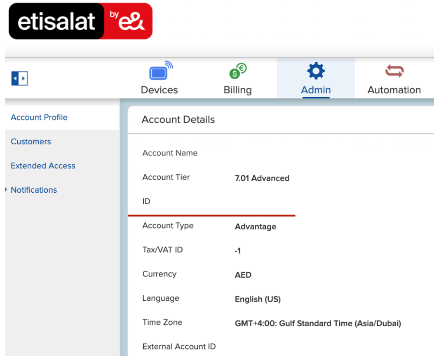This screenshot has width=434, height=359.
Task: Click the Tax/VAT ID value -1
Action: [237, 251]
